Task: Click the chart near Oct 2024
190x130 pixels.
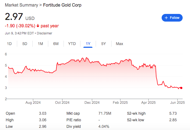Action: click(62, 64)
